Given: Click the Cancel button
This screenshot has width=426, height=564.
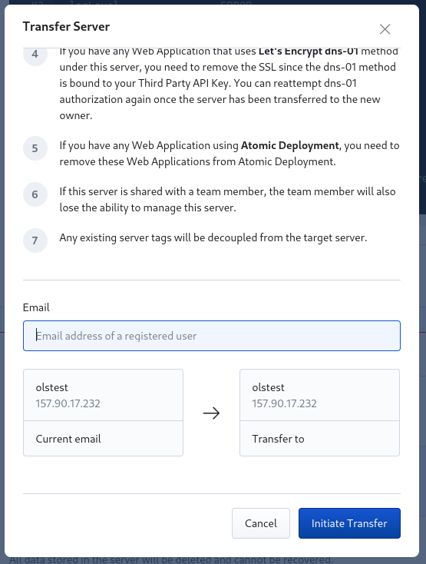Looking at the screenshot, I should [261, 523].
